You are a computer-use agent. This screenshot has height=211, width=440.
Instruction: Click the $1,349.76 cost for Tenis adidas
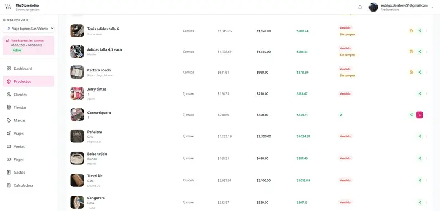224,31
